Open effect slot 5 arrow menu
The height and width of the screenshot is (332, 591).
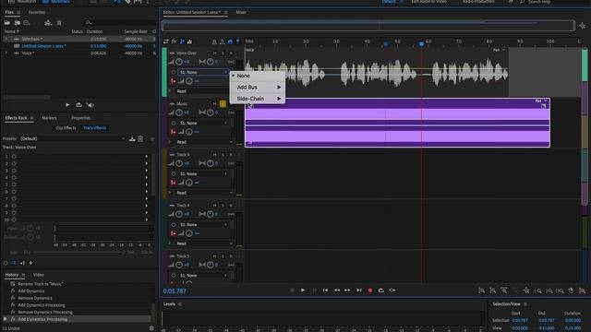click(147, 184)
